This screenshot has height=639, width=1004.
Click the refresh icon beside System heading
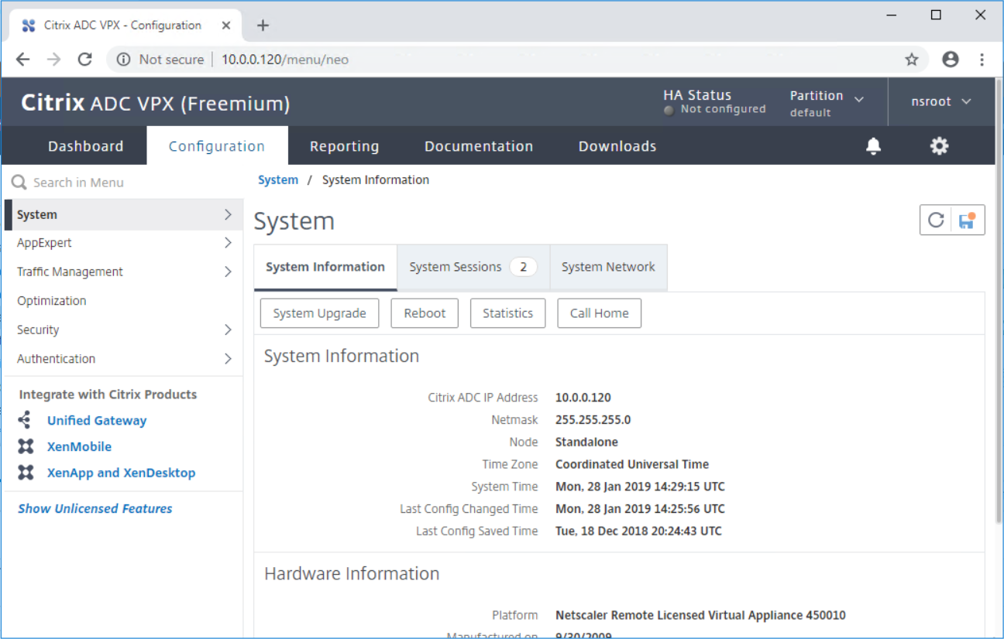(x=936, y=220)
